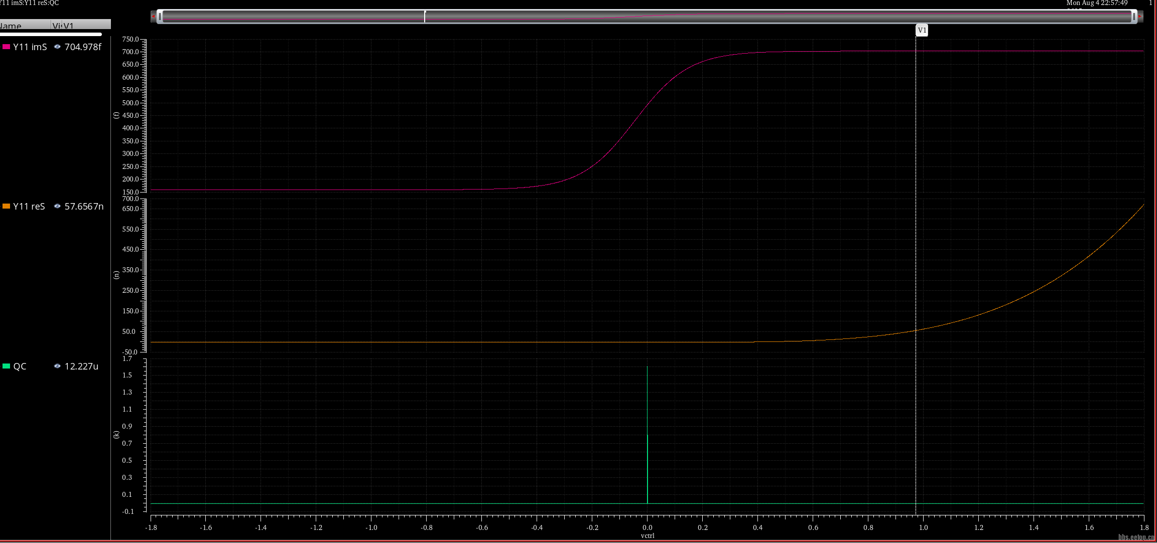Click the 1.7 tick on QC y-axis
The width and height of the screenshot is (1157, 543).
click(127, 359)
